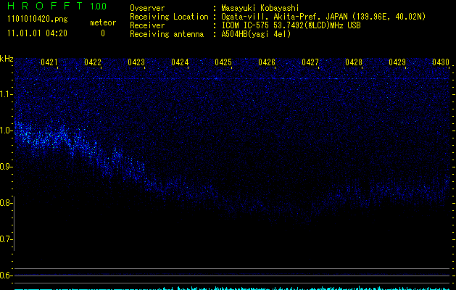This screenshot has height=290, width=456.
Task: Click the 0429 time marker
Action: pos(397,62)
